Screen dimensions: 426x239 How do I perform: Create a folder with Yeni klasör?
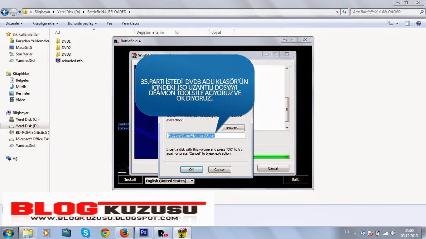point(130,23)
